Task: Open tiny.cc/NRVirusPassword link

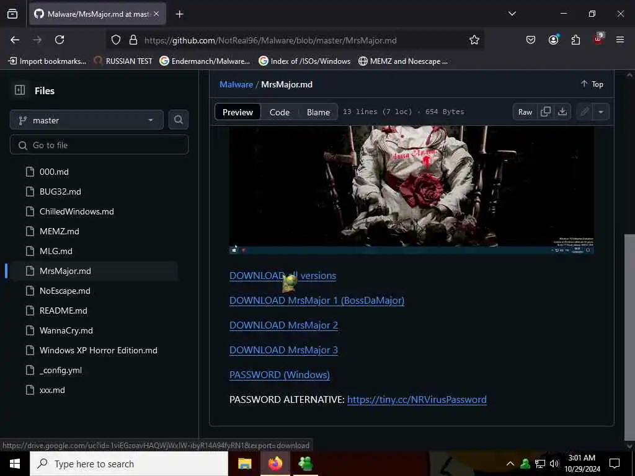Action: point(417,400)
